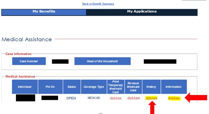The height and width of the screenshot is (114, 209).
Task: Click the Individual column header
Action: pyautogui.click(x=25, y=87)
